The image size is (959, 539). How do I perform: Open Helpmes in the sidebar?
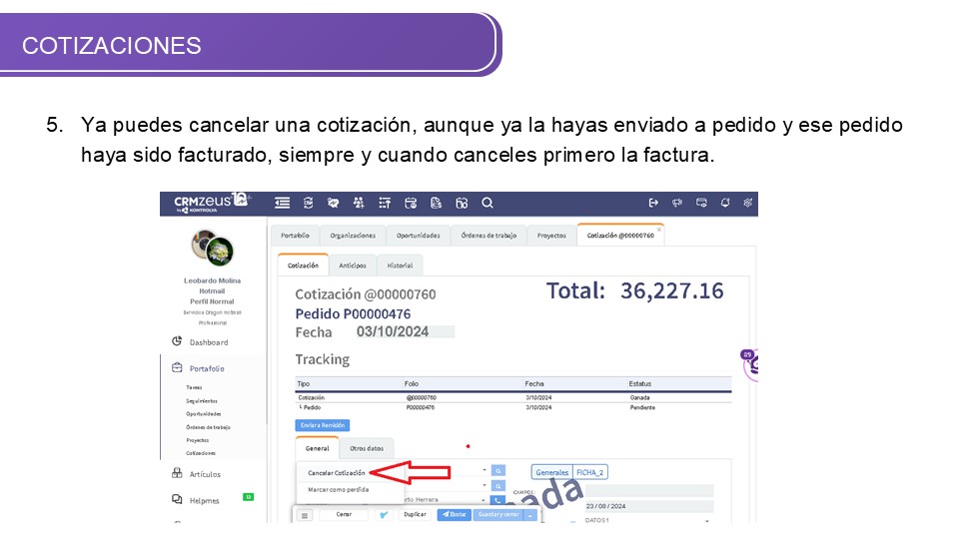tap(204, 500)
